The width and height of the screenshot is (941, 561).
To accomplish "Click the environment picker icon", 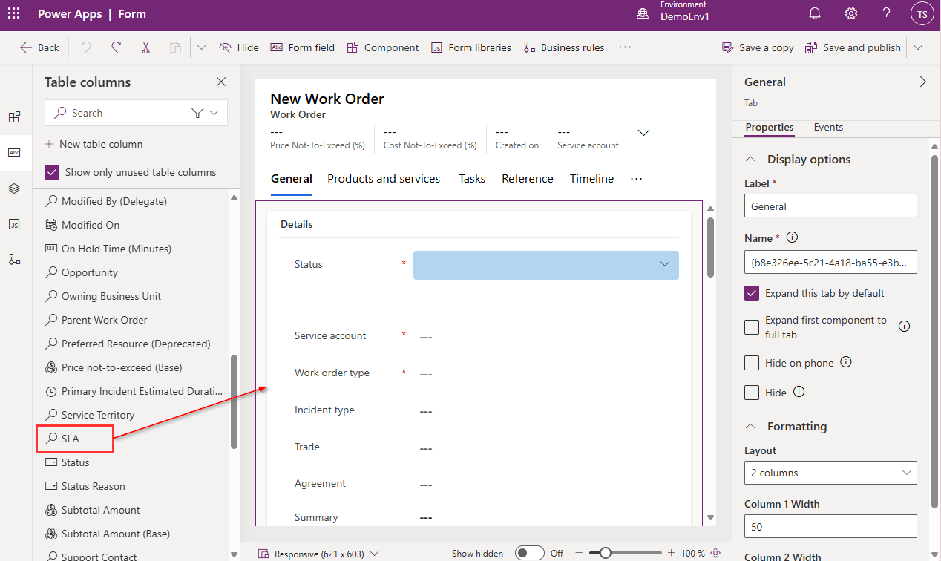I will pos(643,14).
